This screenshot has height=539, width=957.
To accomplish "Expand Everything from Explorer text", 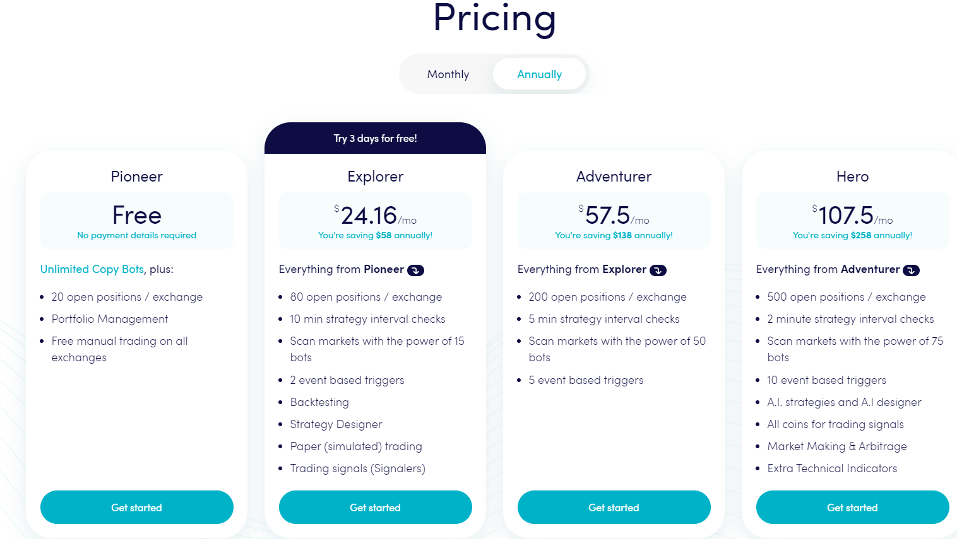I will (582, 269).
